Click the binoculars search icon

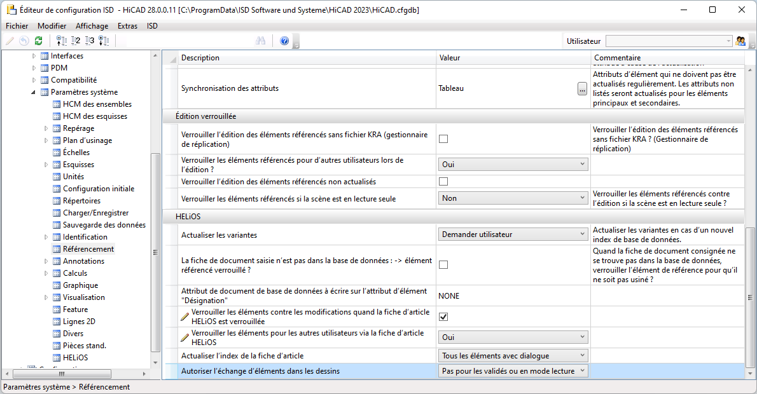[261, 41]
